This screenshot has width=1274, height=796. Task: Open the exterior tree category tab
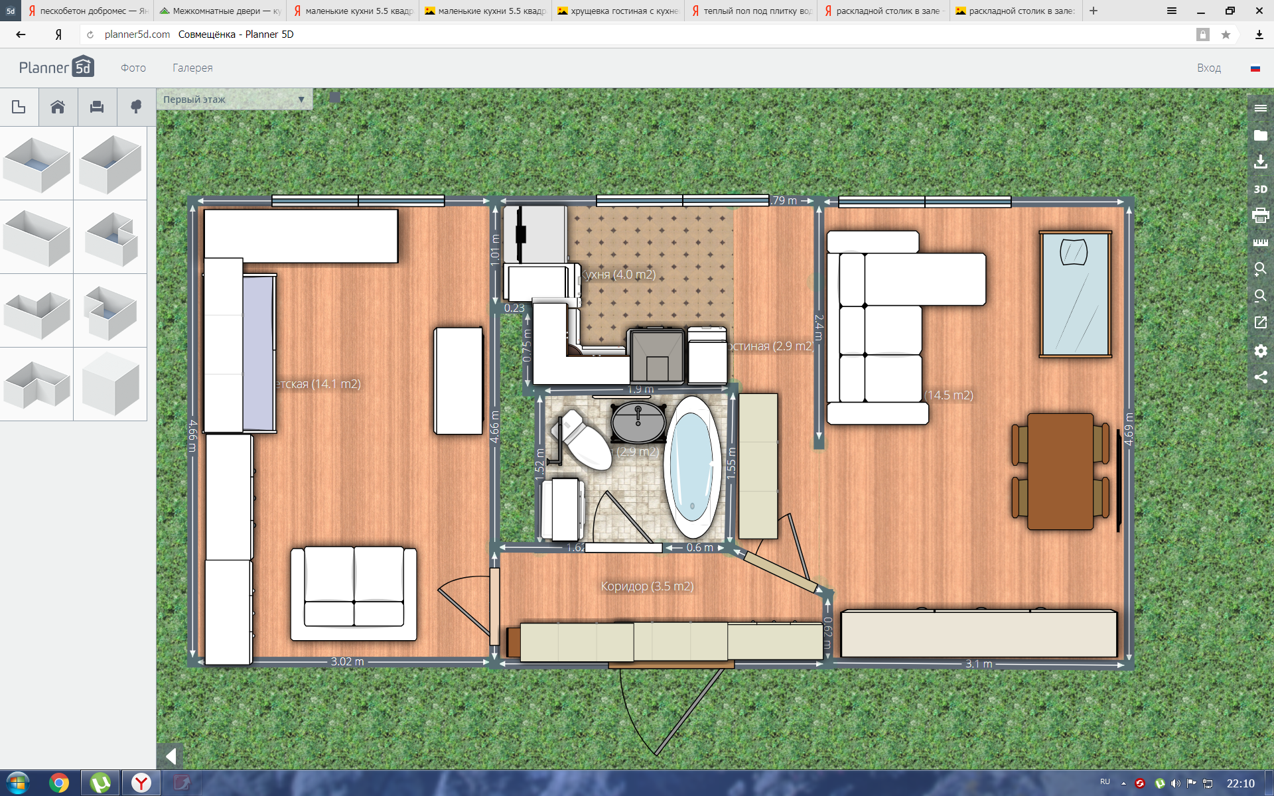click(x=136, y=107)
